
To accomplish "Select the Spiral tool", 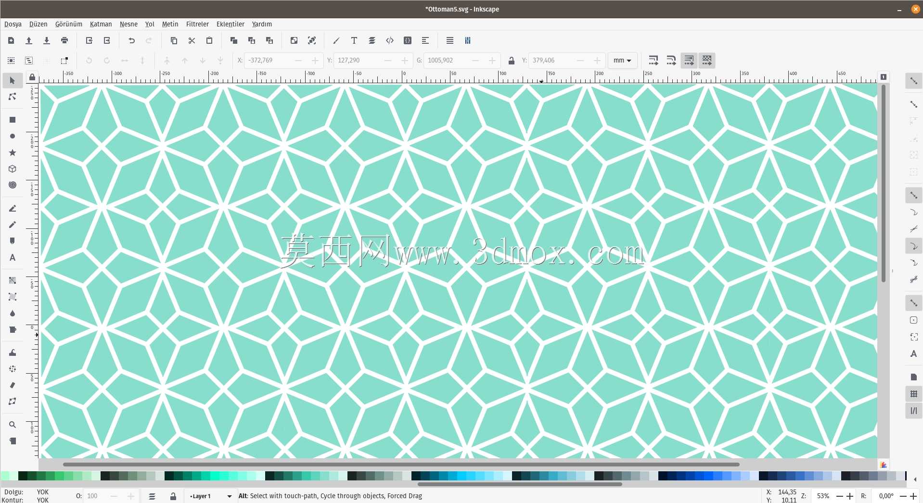I will pyautogui.click(x=13, y=185).
